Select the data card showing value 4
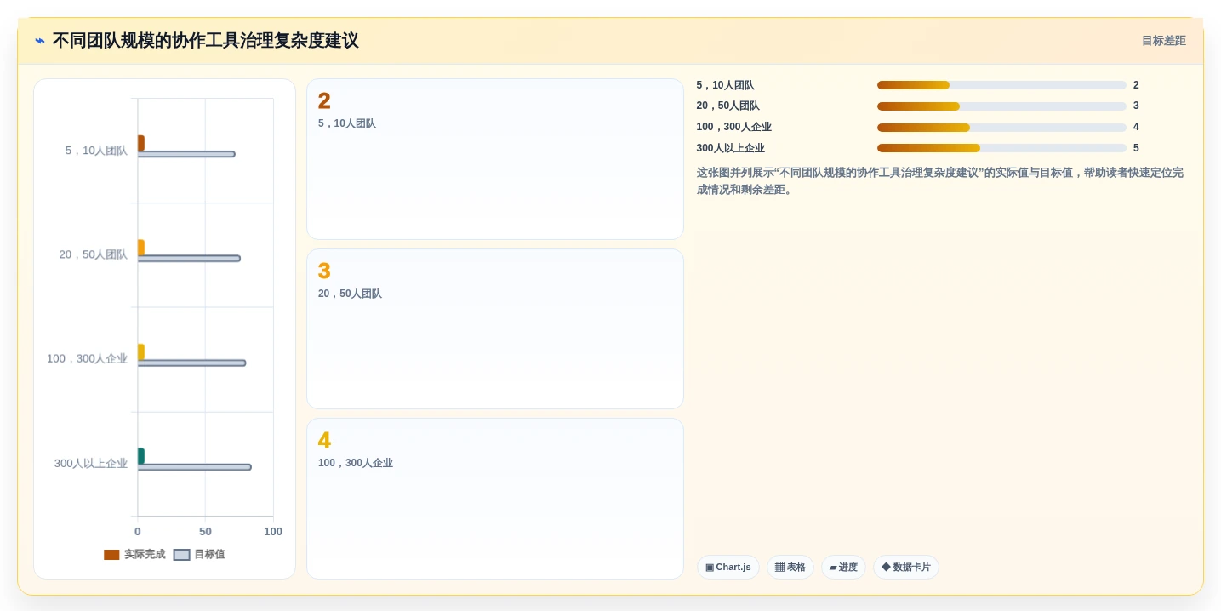The width and height of the screenshot is (1221, 611). point(495,499)
